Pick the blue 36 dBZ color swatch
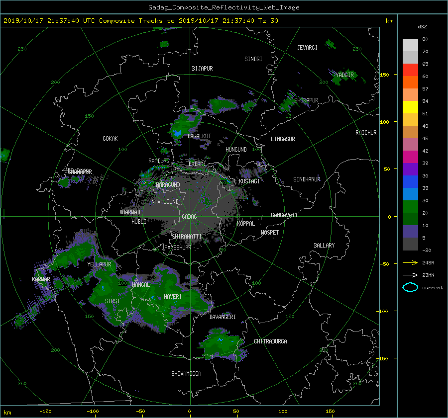 pos(410,181)
